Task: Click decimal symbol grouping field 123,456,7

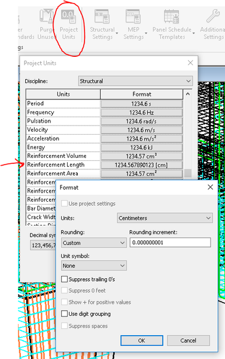Action: pyautogui.click(x=43, y=245)
